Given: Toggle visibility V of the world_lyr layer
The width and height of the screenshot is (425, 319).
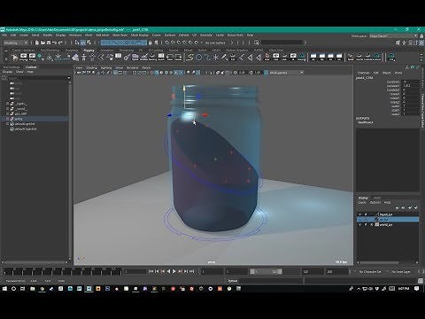Looking at the screenshot, I should coord(359,224).
